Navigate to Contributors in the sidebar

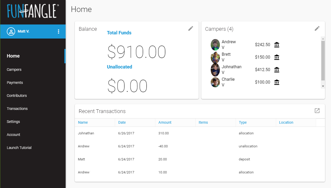point(17,96)
